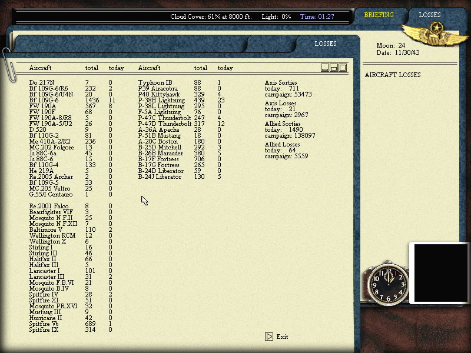The height and width of the screenshot is (353, 471).
Task: Select the Beaufighter VIF row
Action: tap(71, 212)
